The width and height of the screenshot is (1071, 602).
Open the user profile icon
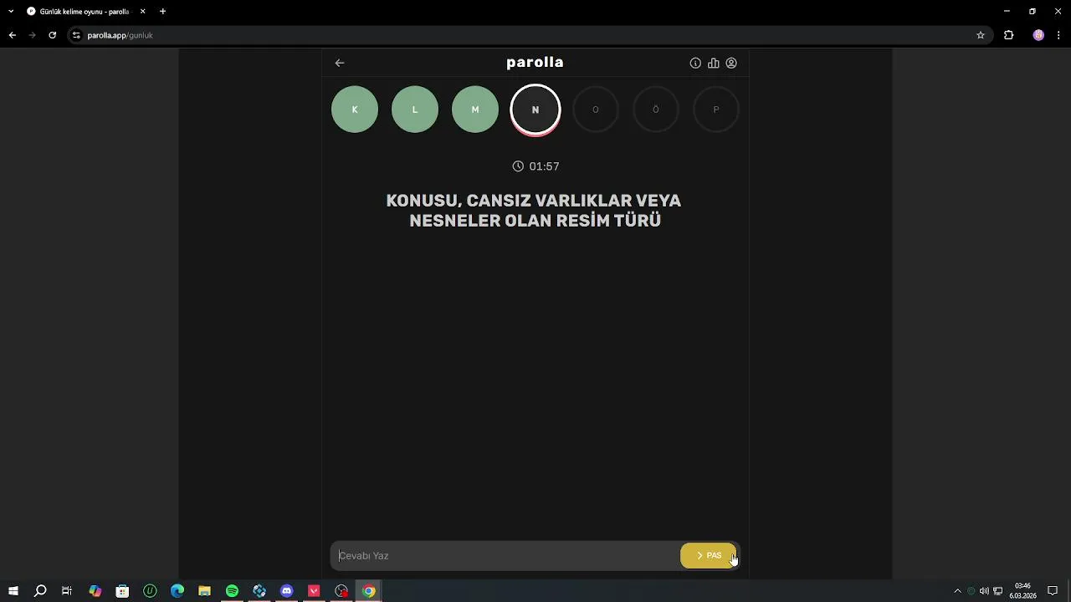pyautogui.click(x=731, y=63)
